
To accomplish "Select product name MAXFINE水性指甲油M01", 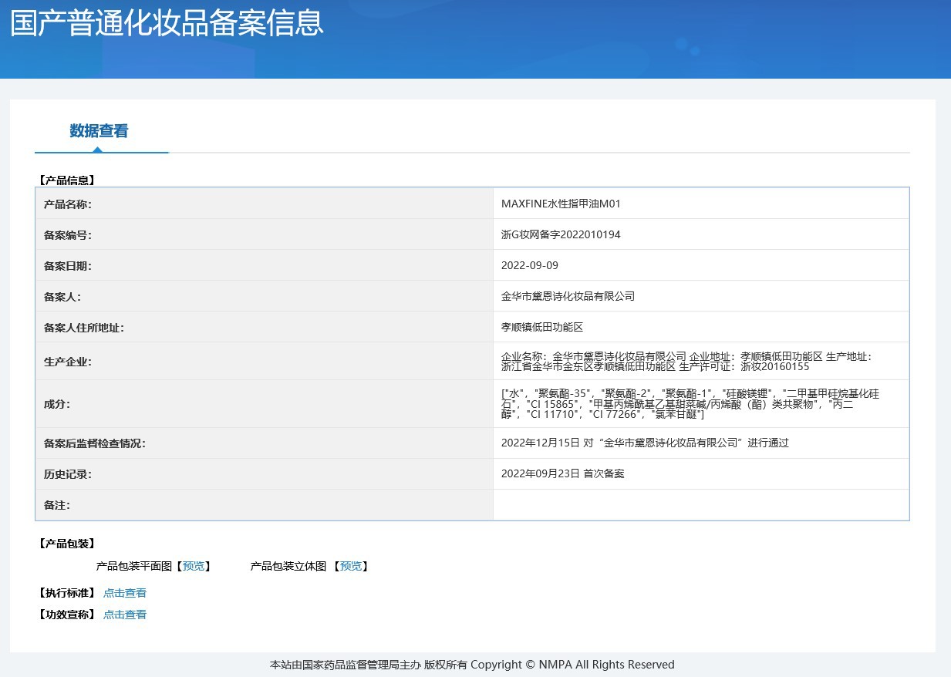I will pos(561,204).
